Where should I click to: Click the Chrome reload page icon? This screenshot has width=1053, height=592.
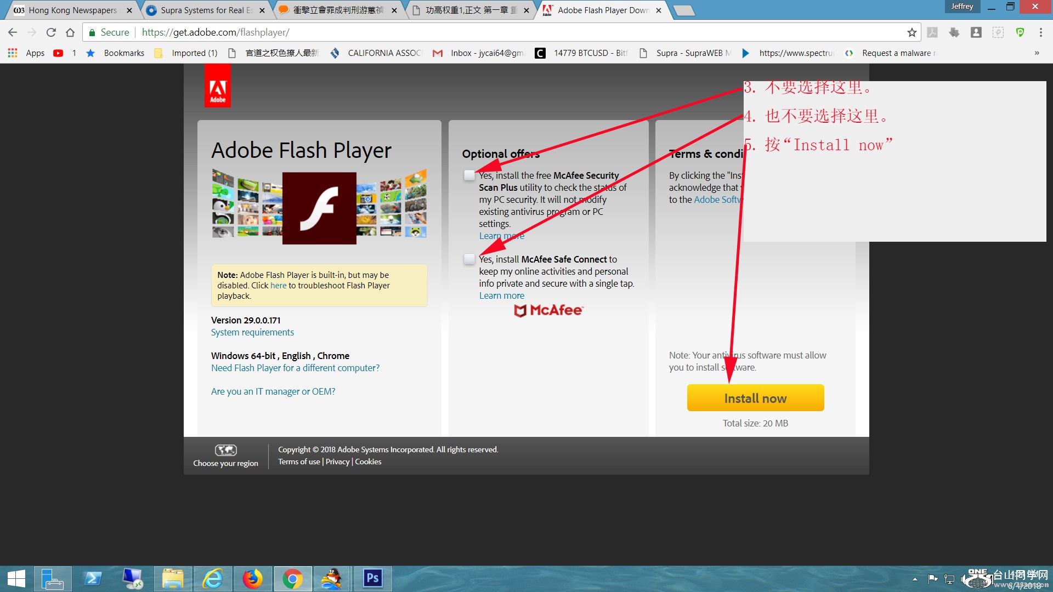[51, 32]
